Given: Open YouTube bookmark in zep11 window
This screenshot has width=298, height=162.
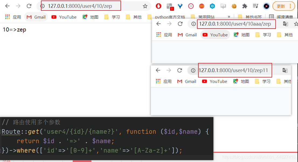Looking at the screenshot, I should pyautogui.click(x=214, y=81).
